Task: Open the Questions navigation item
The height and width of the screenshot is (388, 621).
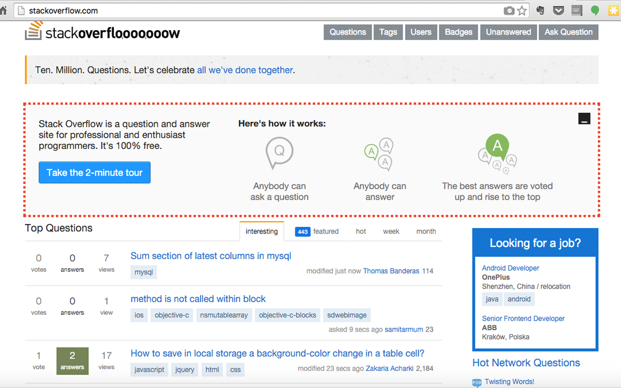Action: (348, 32)
